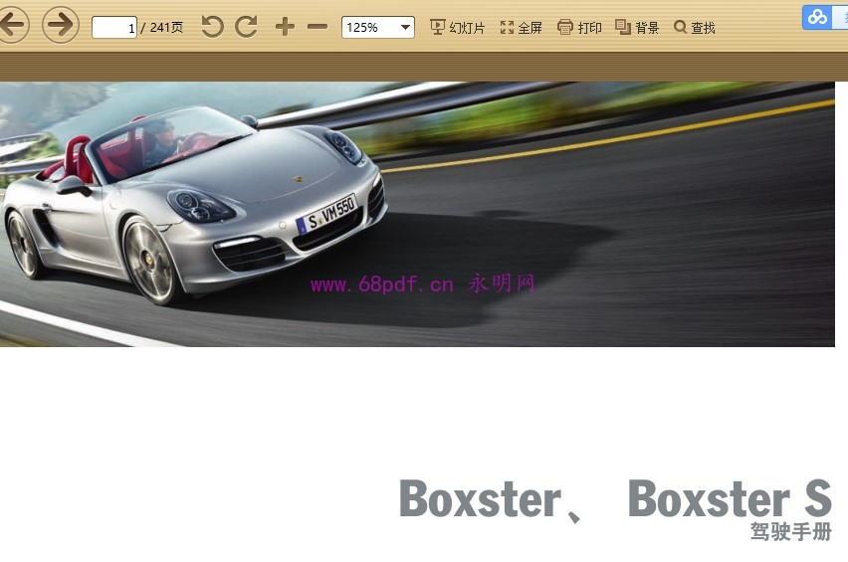
Task: Change the background (背景)
Action: [637, 27]
